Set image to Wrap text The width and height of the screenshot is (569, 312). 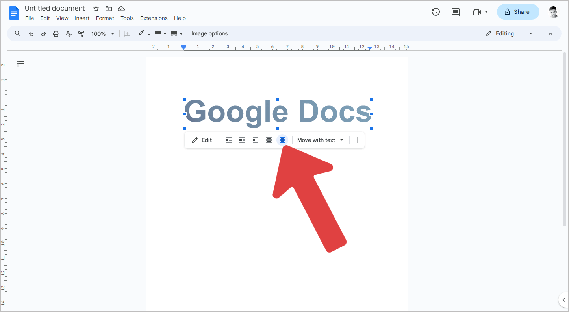tap(242, 140)
